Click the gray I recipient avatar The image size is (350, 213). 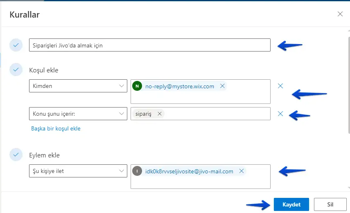tap(137, 171)
